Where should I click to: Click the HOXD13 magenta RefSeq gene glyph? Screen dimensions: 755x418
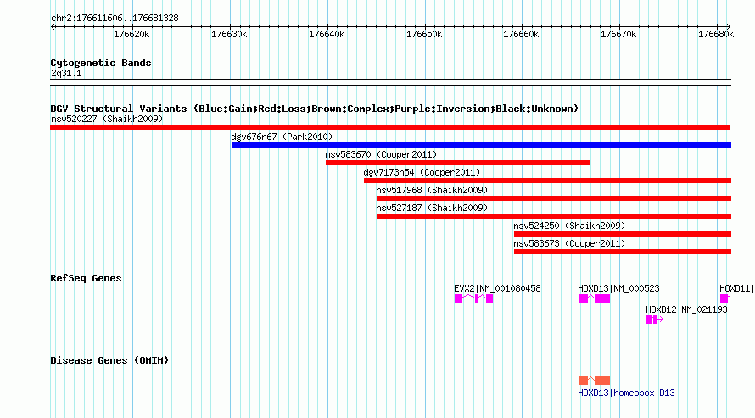coord(594,298)
